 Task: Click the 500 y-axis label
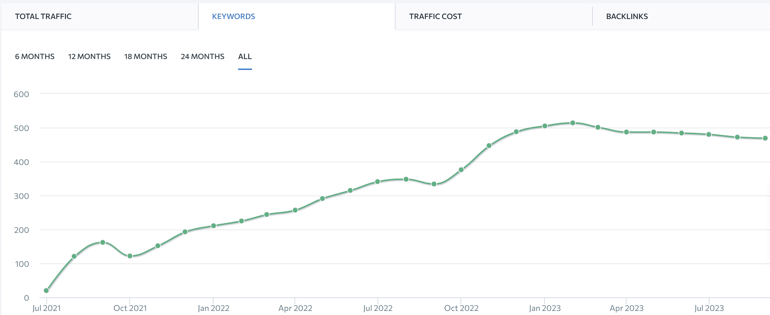(x=21, y=128)
